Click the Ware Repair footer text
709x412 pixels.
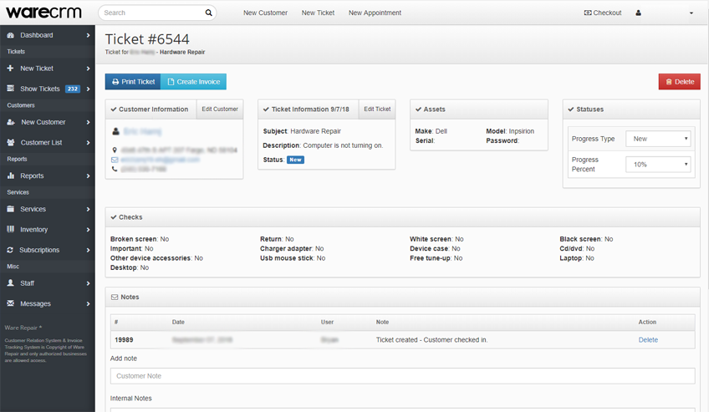click(23, 328)
